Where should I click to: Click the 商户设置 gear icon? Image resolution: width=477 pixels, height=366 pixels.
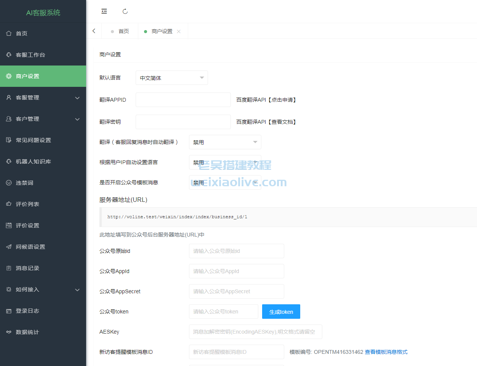(8, 76)
